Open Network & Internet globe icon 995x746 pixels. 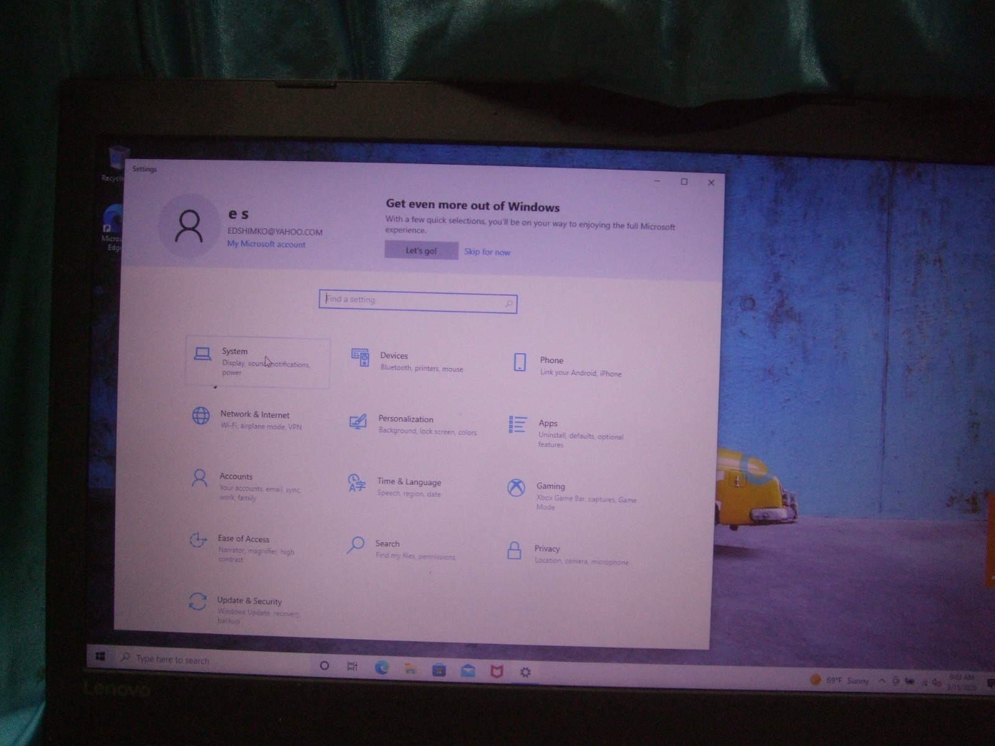pos(201,416)
